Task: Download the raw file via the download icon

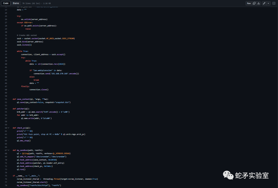Action: pos(258,3)
